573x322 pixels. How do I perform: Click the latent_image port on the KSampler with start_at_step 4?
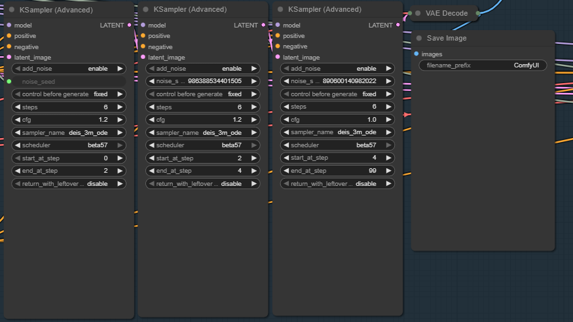coord(278,57)
